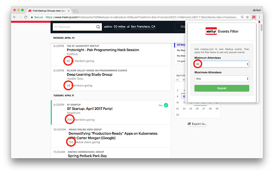The image size is (274, 171).
Task: Click the search magnifier in All Meetups box
Action: click(x=98, y=27)
